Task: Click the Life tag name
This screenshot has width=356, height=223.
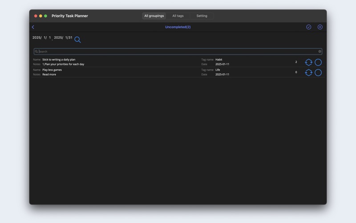Action: 218,70
